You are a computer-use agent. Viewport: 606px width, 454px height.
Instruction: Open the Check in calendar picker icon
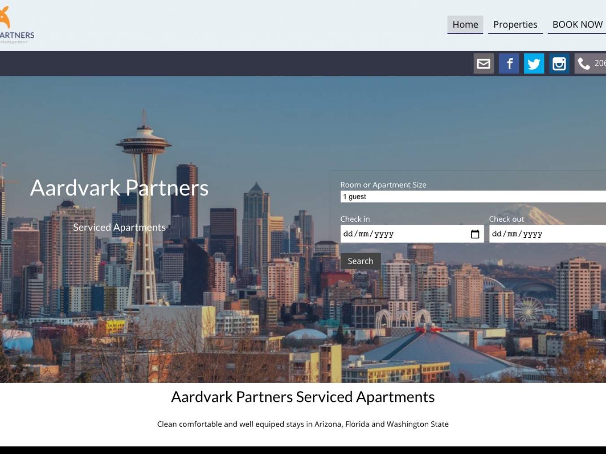tap(475, 234)
